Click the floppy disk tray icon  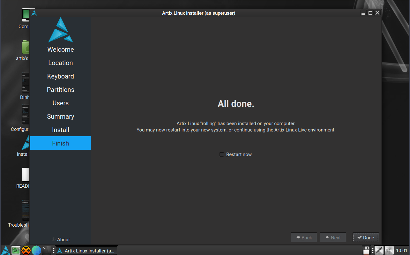[366, 251]
